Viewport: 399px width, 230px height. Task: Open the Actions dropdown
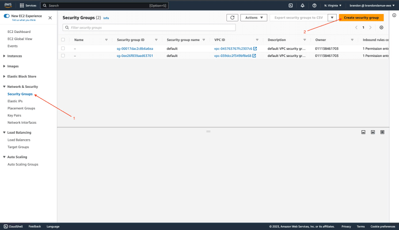[254, 17]
